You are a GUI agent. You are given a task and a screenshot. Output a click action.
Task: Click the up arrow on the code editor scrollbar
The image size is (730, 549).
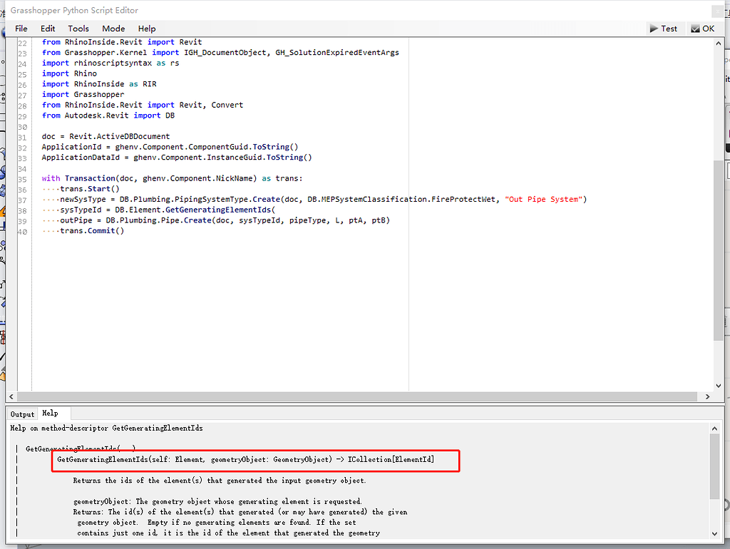coord(719,42)
